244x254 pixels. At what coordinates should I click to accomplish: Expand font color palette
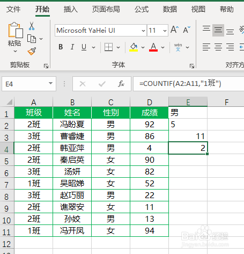click(x=162, y=47)
